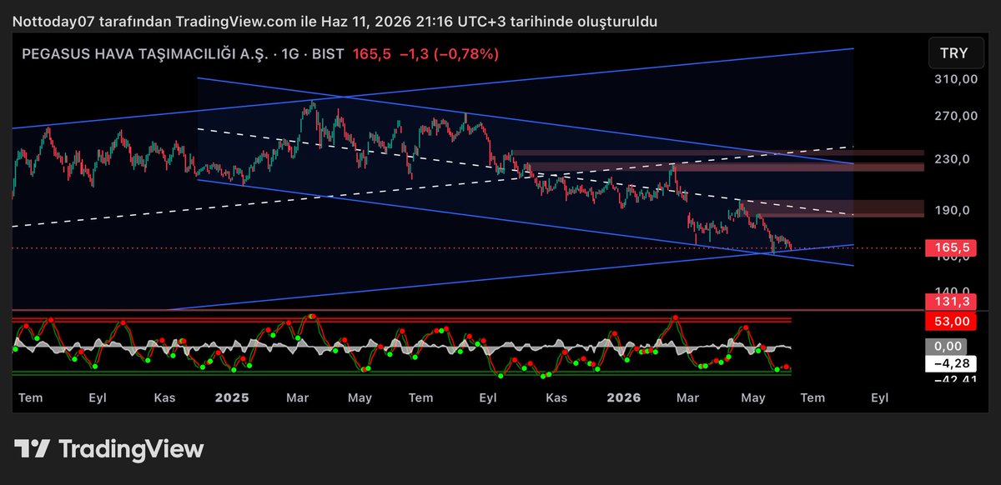
Task: Click the −1,3 (−0,78%) change value
Action: (x=449, y=53)
